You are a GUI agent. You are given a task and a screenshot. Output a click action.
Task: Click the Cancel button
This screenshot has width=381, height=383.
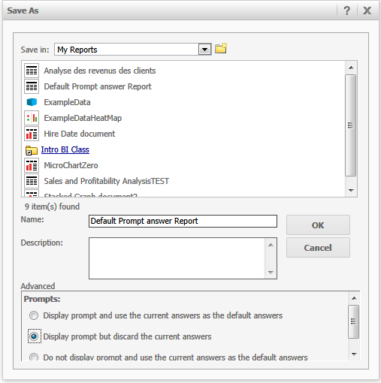click(x=318, y=248)
